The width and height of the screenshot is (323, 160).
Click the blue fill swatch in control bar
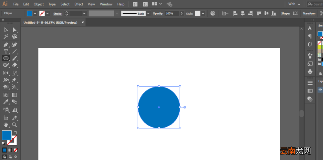click(30, 13)
